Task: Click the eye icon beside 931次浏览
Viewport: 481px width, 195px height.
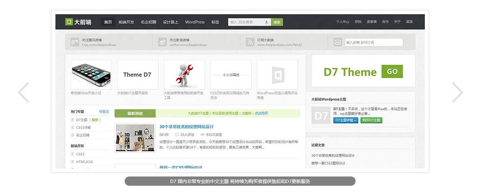Action: click(x=203, y=134)
